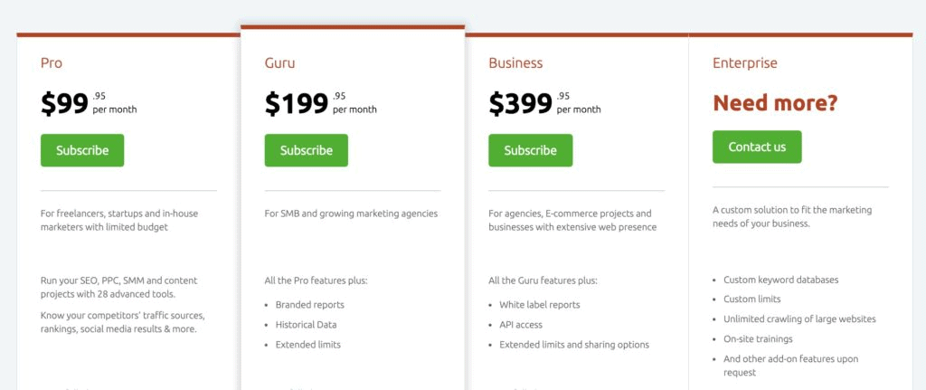
Task: Click On-site trainings list item
Action: click(758, 338)
